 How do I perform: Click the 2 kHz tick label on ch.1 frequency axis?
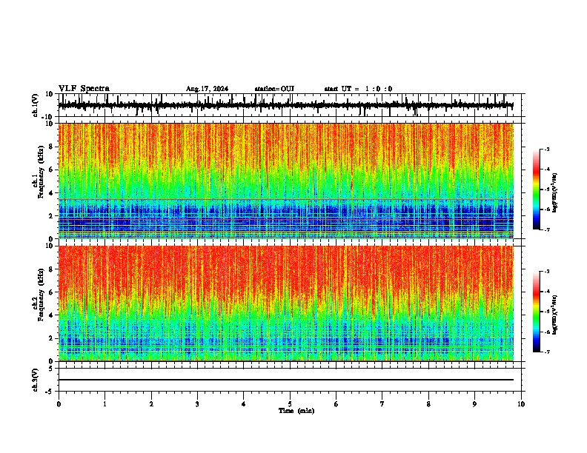click(x=51, y=215)
